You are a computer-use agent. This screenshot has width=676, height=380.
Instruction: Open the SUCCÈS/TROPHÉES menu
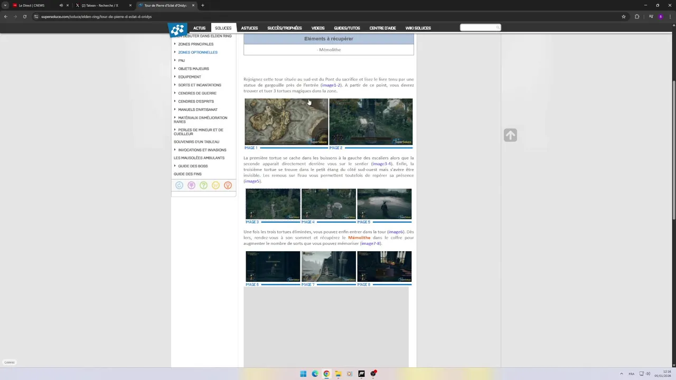pos(285,28)
